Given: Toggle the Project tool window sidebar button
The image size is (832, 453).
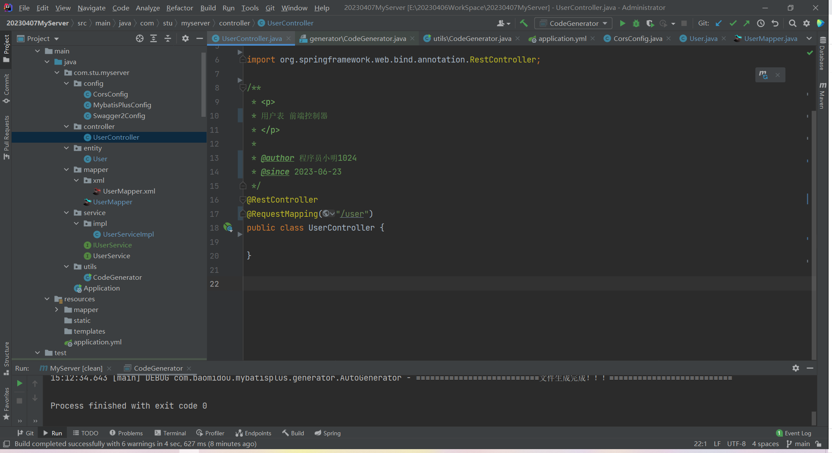Looking at the screenshot, I should tap(6, 47).
